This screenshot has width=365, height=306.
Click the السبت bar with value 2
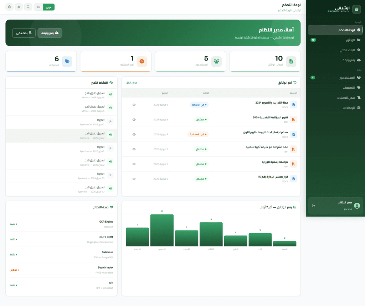click(x=285, y=243)
